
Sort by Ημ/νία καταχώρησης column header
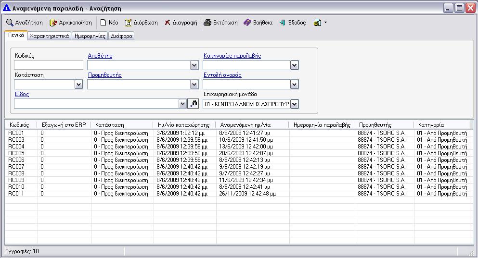[184, 125]
